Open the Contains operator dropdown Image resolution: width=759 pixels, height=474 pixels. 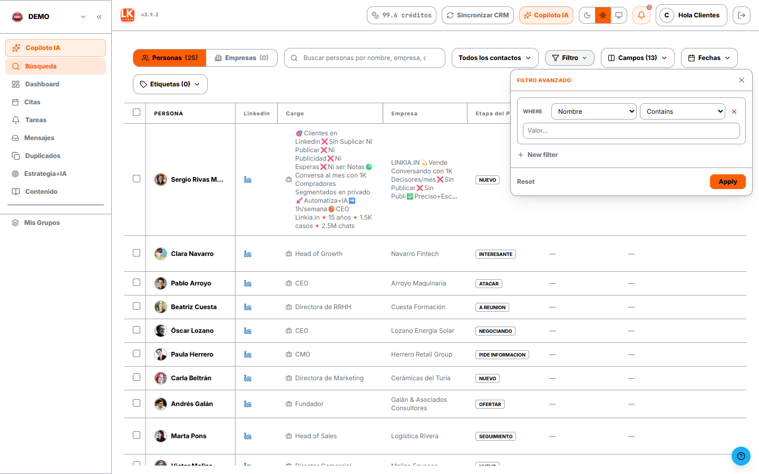(683, 112)
